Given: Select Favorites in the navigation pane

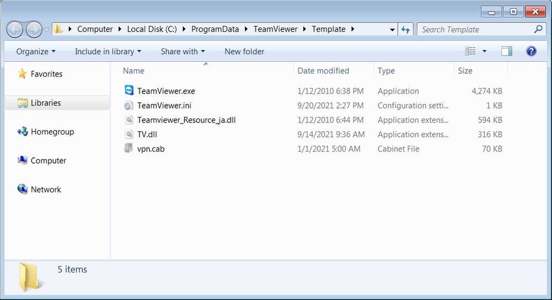Looking at the screenshot, I should click(x=46, y=74).
